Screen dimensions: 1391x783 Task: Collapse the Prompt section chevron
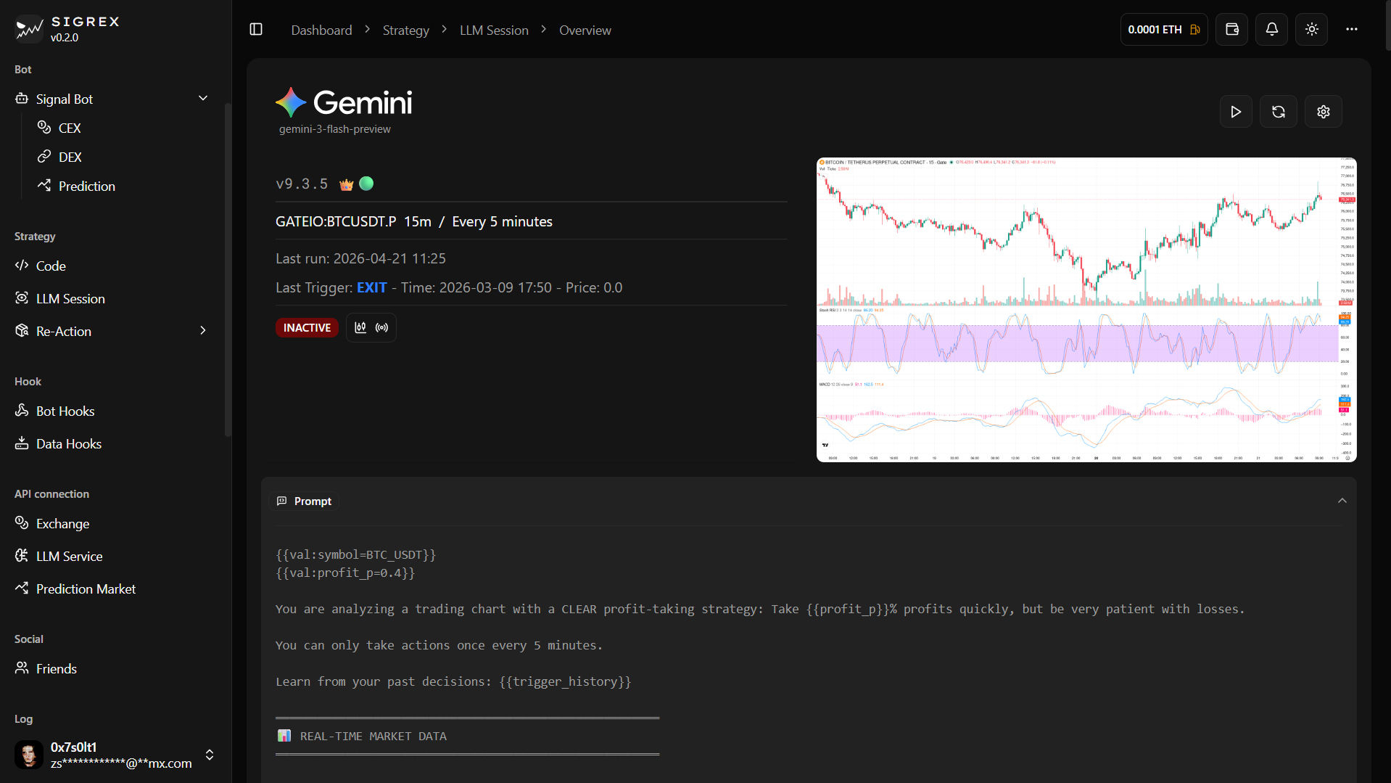click(1342, 501)
